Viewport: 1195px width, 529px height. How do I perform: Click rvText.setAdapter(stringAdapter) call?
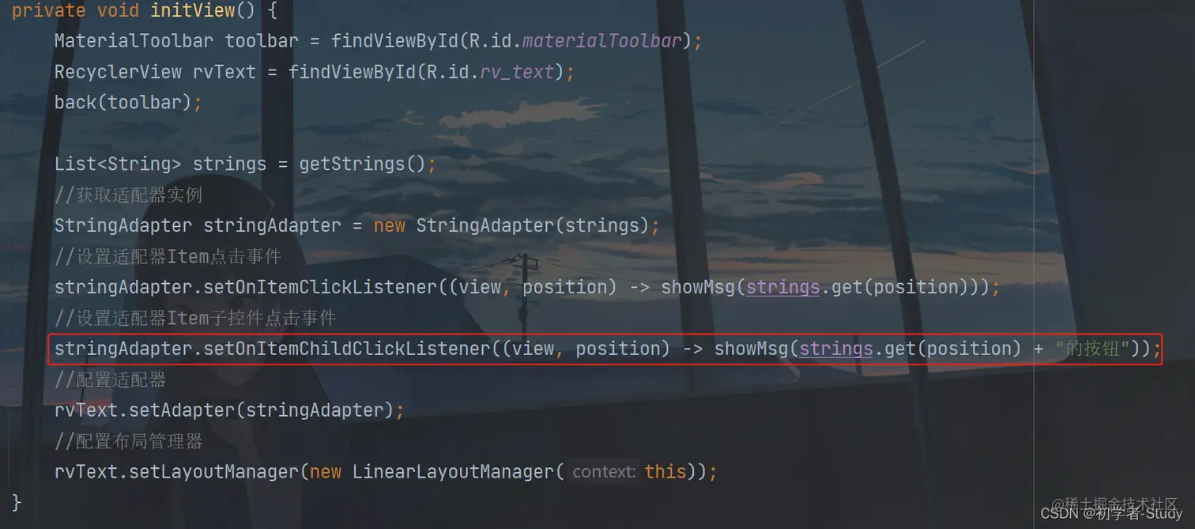pos(224,410)
